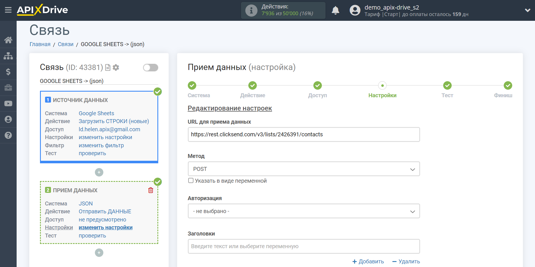The image size is (535, 267).
Task: Go to Home via sidebar house icon
Action: tap(8, 40)
